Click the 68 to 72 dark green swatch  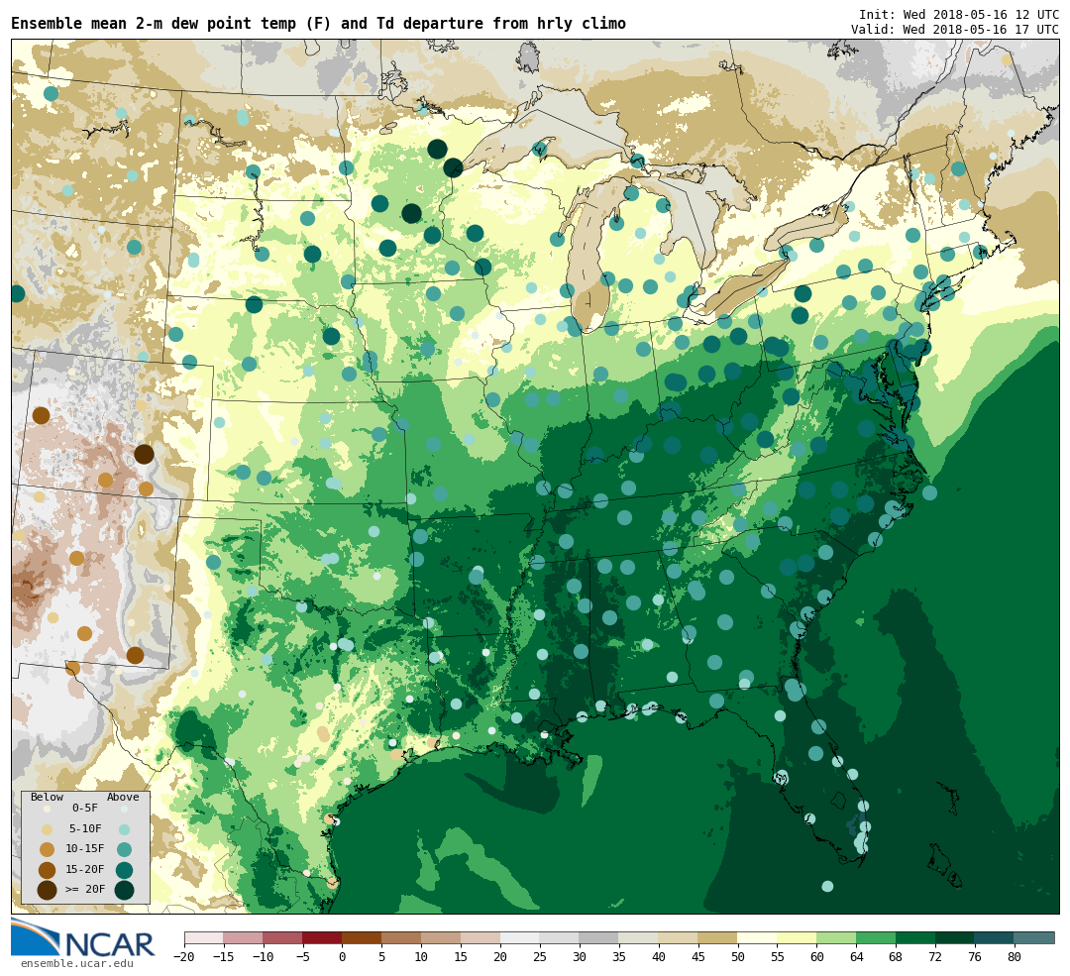tap(915, 938)
